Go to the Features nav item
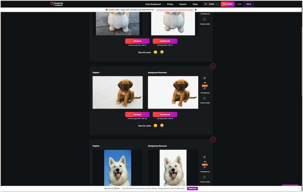Viewport: 303px width, 192px height. pyautogui.click(x=183, y=4)
